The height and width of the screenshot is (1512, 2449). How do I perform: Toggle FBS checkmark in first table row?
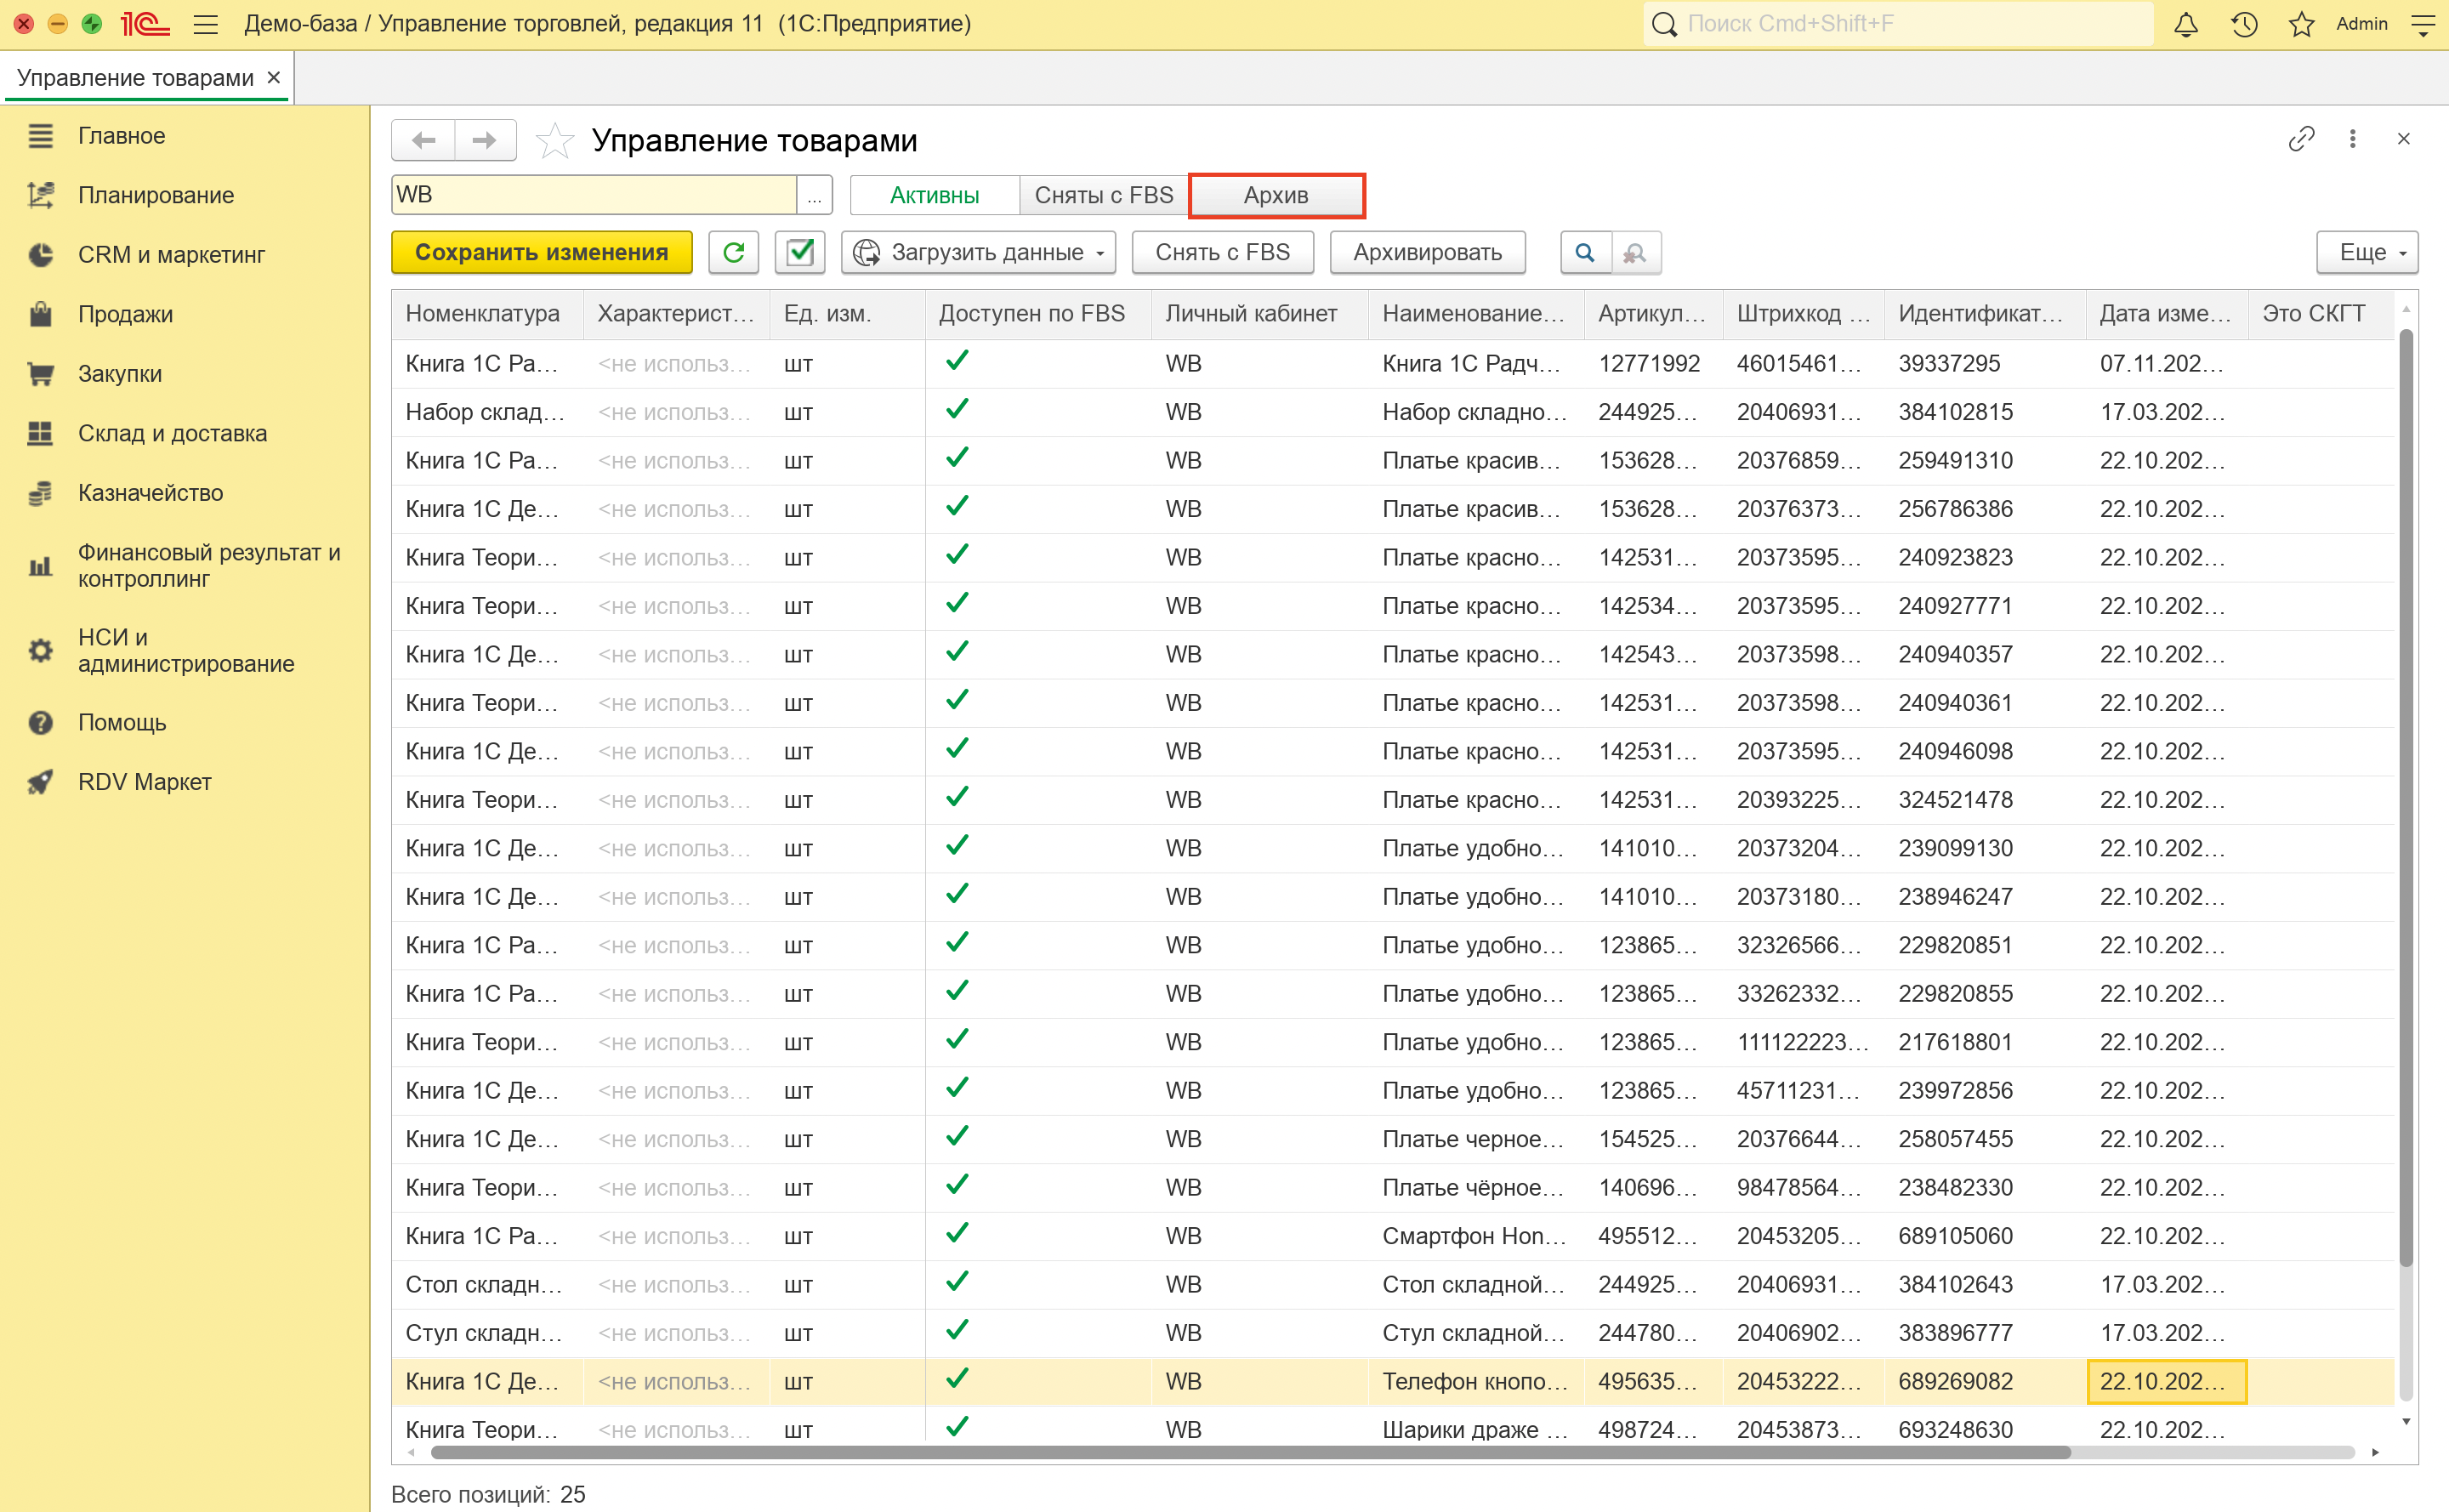(x=956, y=362)
